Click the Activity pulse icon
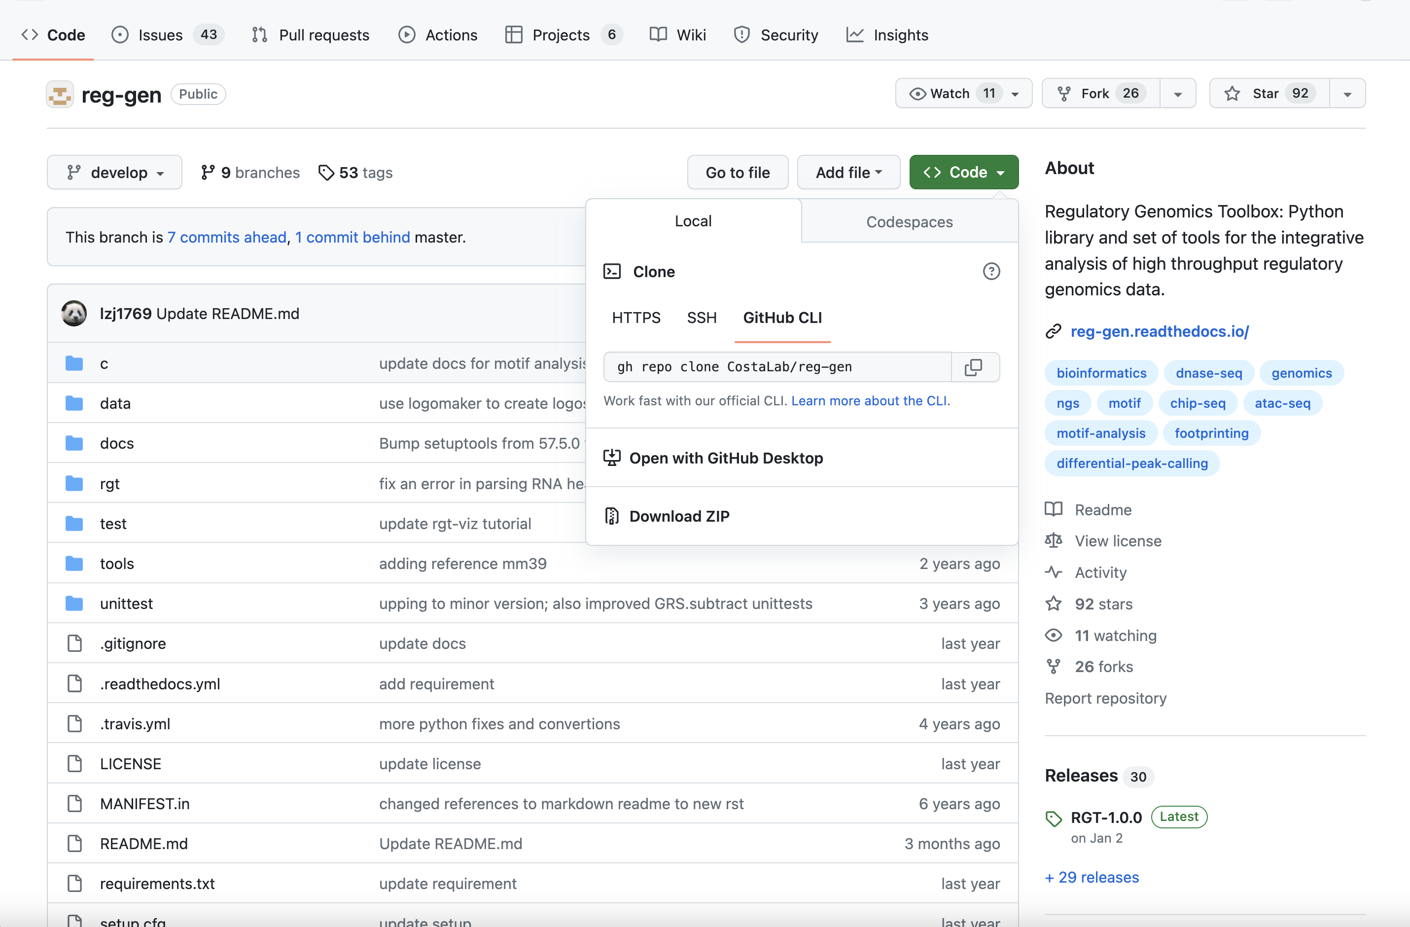The height and width of the screenshot is (927, 1410). point(1054,572)
